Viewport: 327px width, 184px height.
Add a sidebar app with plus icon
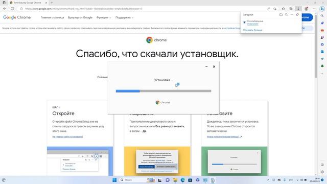[322, 74]
